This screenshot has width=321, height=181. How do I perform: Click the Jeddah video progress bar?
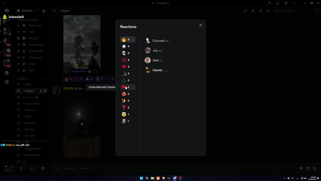click(79, 72)
